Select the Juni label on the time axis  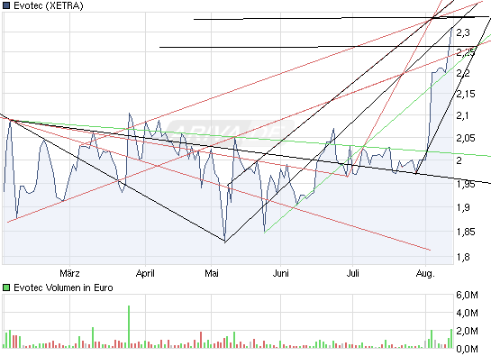coord(280,273)
